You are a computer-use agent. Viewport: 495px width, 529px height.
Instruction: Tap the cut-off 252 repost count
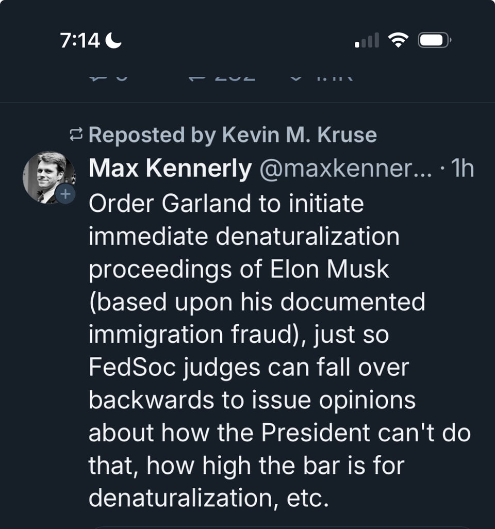(x=235, y=78)
